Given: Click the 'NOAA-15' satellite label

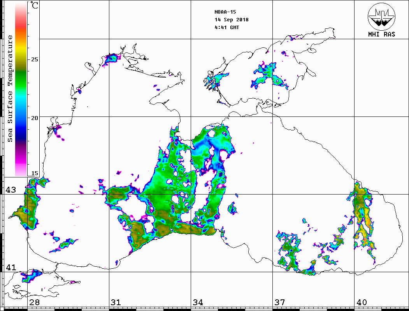Looking at the screenshot, I should click(x=225, y=12).
